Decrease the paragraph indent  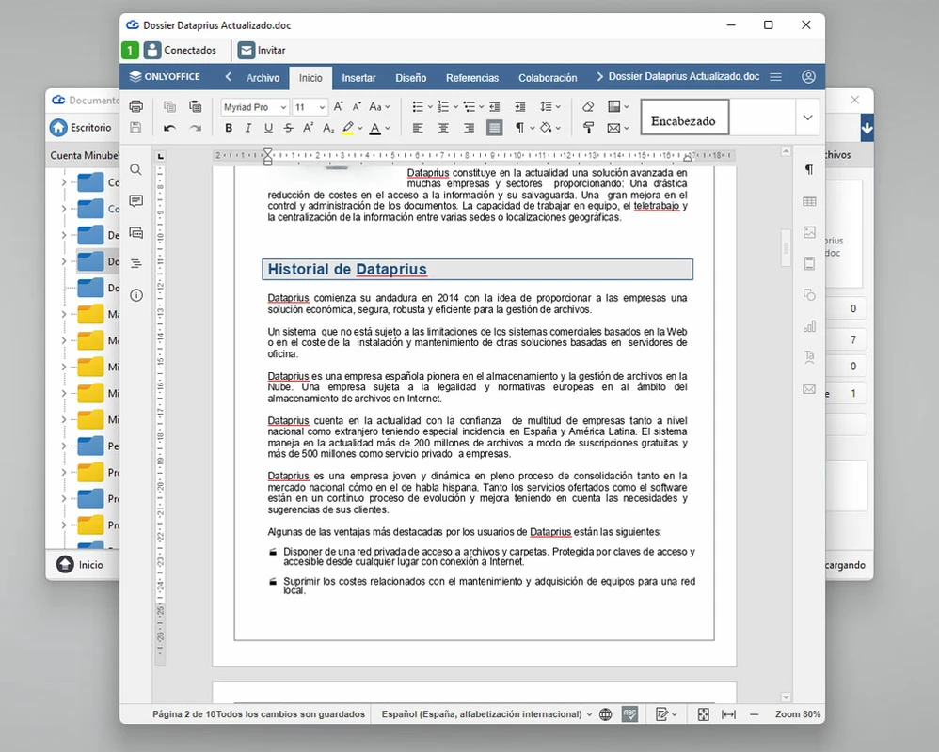(x=495, y=106)
